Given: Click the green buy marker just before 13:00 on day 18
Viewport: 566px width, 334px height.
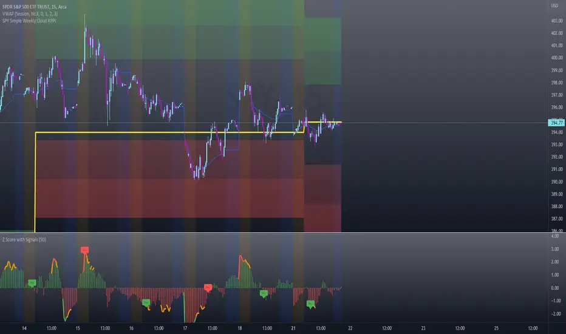Looking at the screenshot, I should (264, 293).
